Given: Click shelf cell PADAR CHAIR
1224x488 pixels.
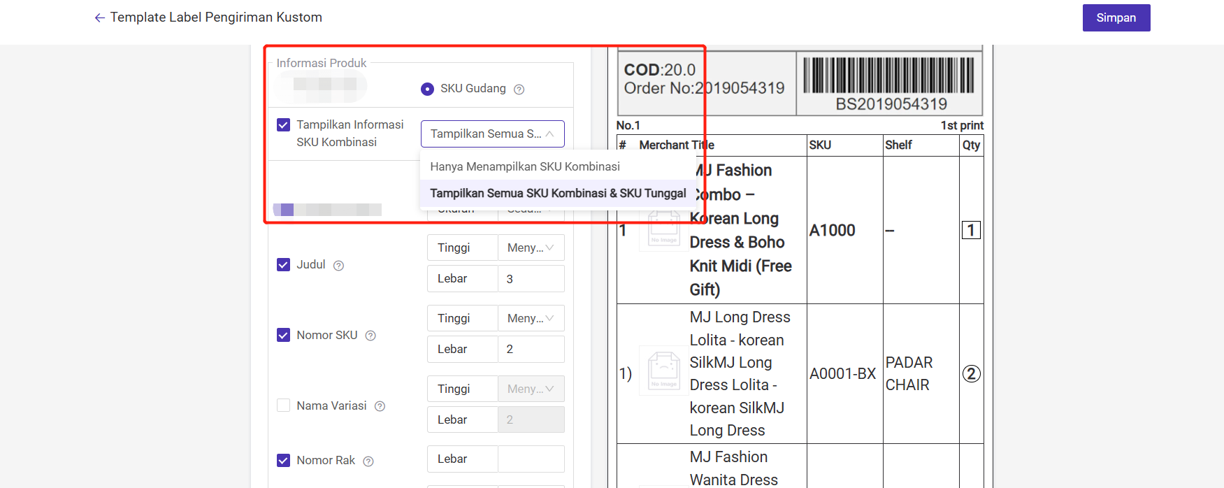Looking at the screenshot, I should (909, 374).
